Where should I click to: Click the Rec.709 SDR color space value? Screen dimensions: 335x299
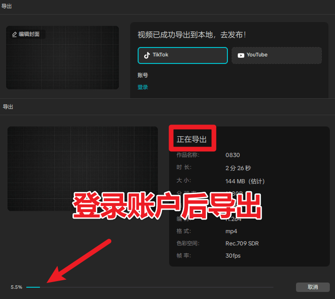pyautogui.click(x=242, y=244)
